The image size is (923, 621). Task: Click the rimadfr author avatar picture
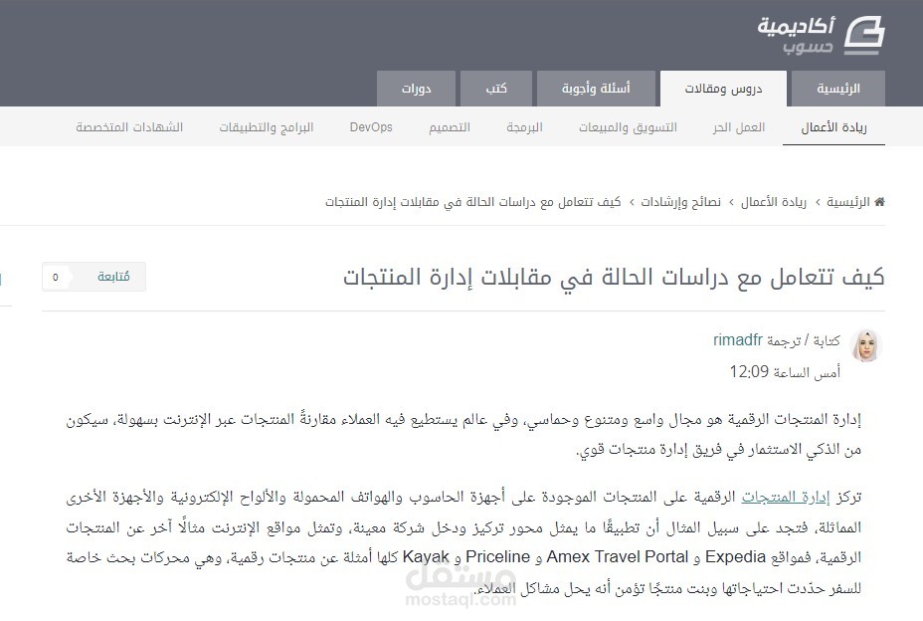(864, 347)
